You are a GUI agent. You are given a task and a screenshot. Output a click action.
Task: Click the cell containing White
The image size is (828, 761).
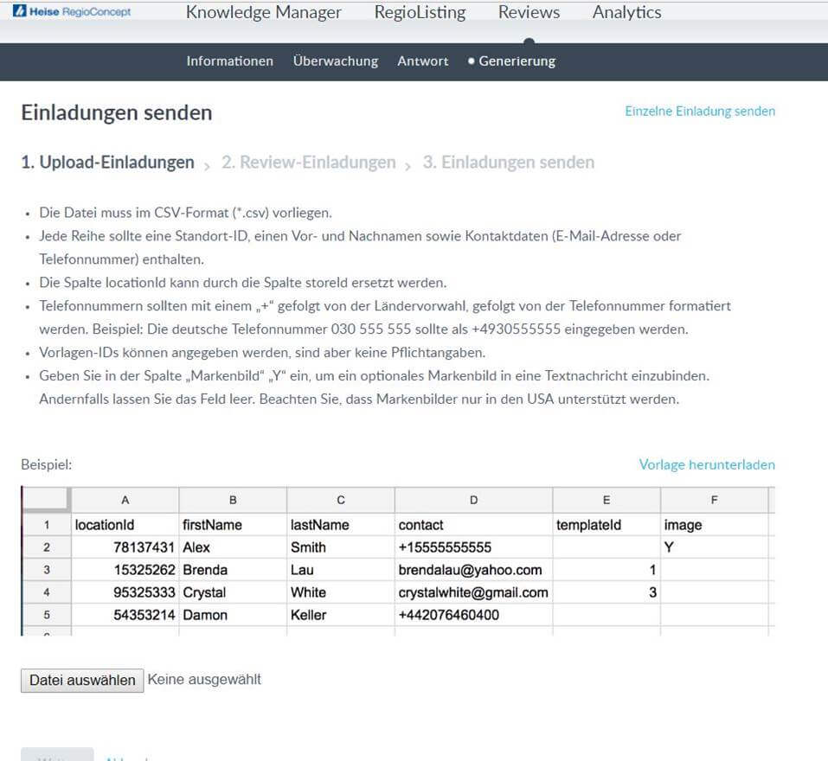click(341, 592)
